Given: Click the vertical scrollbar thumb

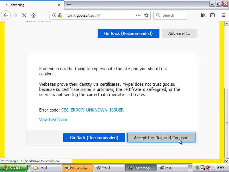Looking at the screenshot, I should 226,123.
